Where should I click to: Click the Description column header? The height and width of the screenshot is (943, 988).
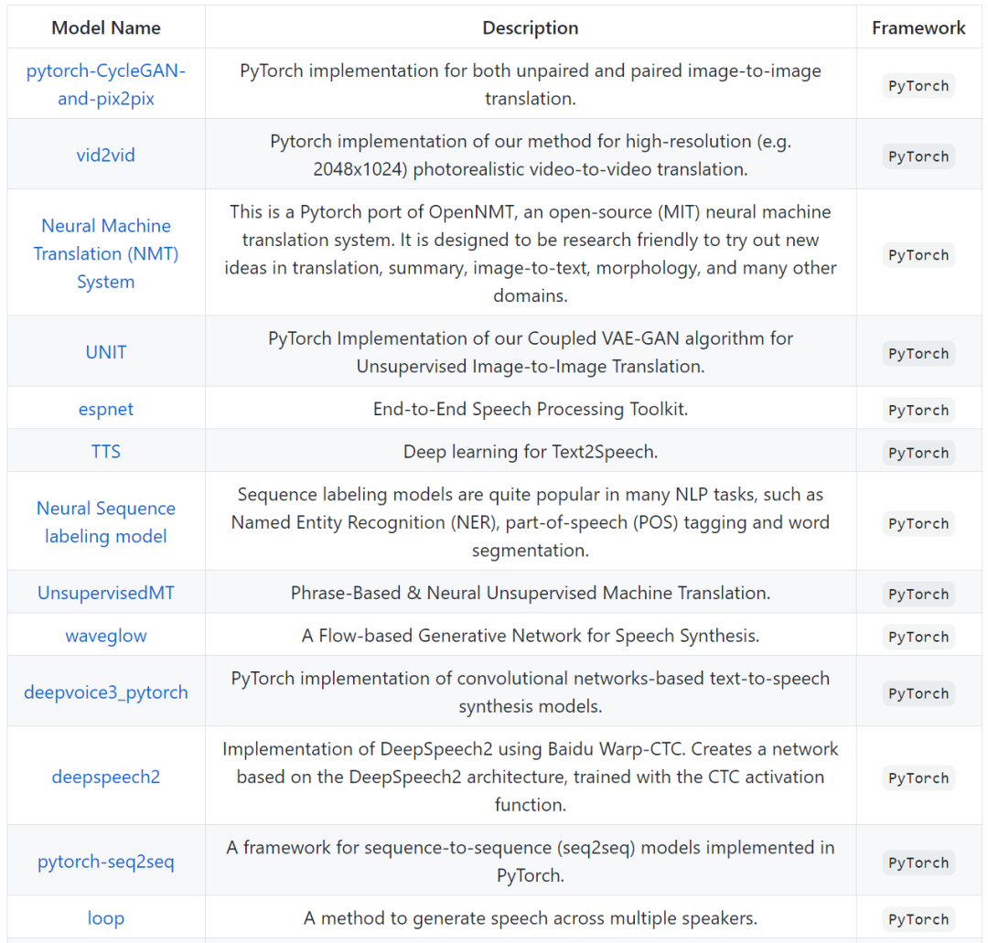(531, 27)
